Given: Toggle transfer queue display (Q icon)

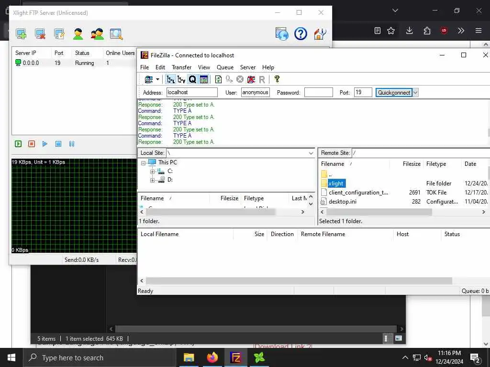Looking at the screenshot, I should pos(192,79).
